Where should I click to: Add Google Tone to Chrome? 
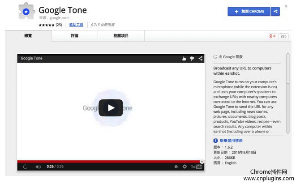click(x=249, y=12)
